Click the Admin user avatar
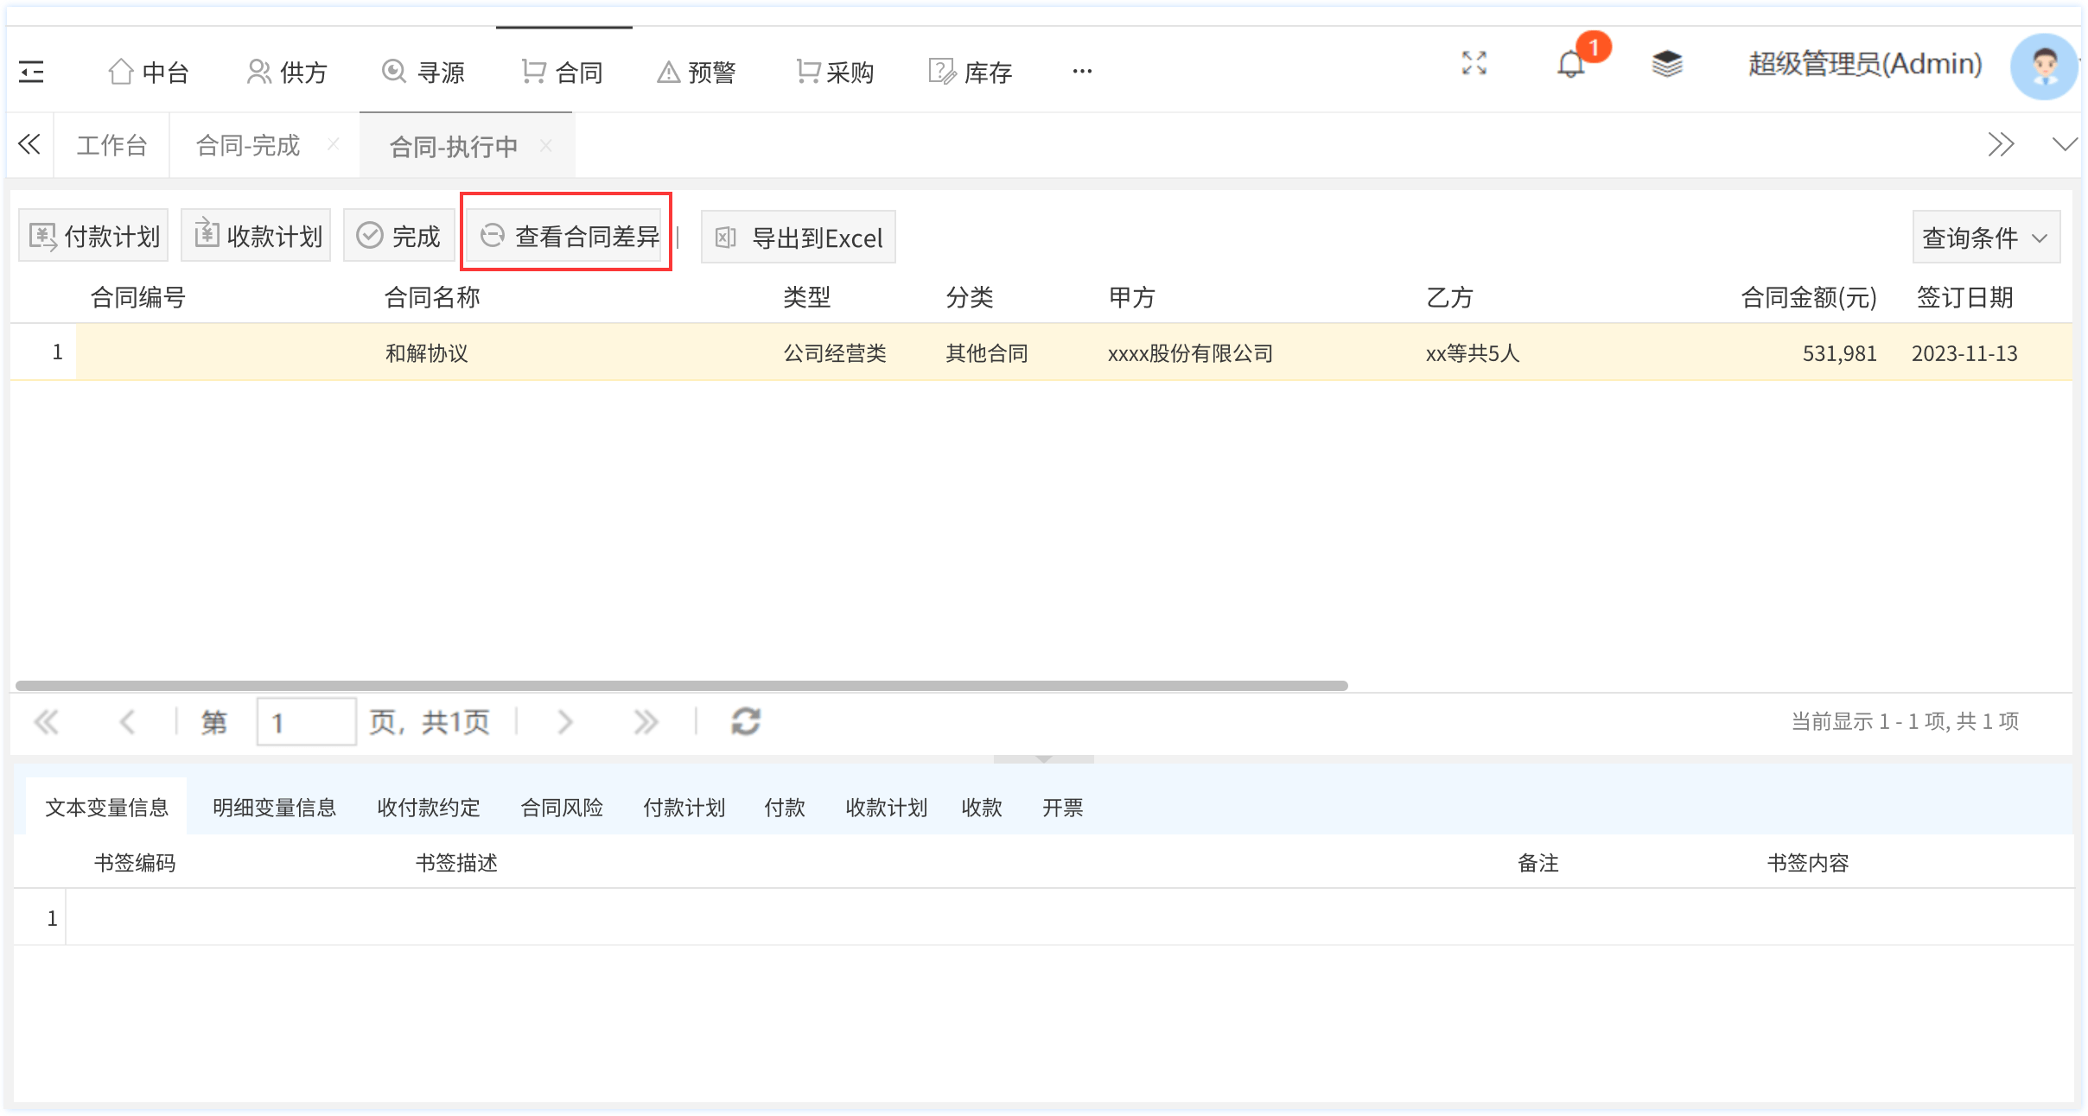Image resolution: width=2088 pixels, height=1116 pixels. point(2042,67)
